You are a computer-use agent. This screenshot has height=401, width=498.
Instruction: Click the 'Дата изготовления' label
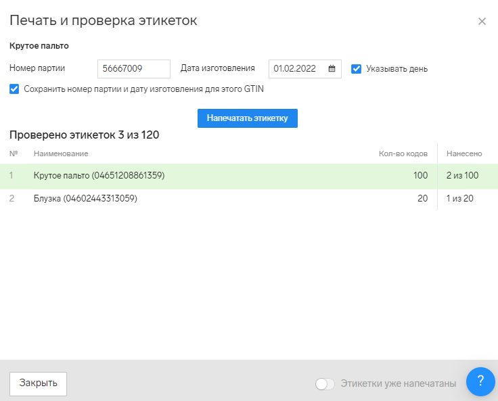coord(218,68)
